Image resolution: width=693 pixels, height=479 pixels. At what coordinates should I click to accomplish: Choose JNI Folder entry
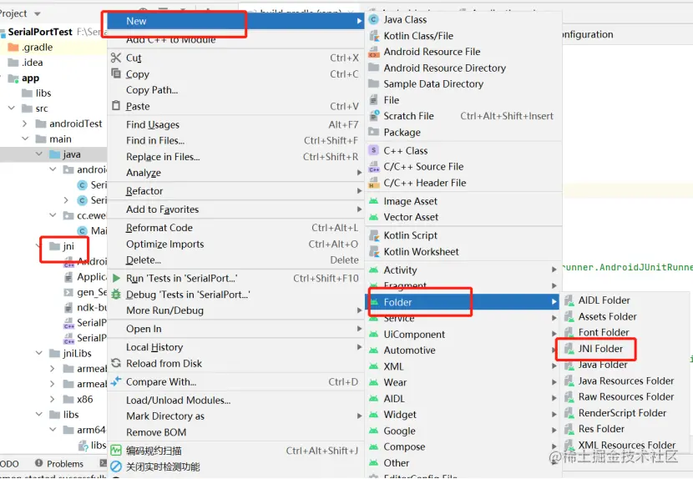coord(624,349)
